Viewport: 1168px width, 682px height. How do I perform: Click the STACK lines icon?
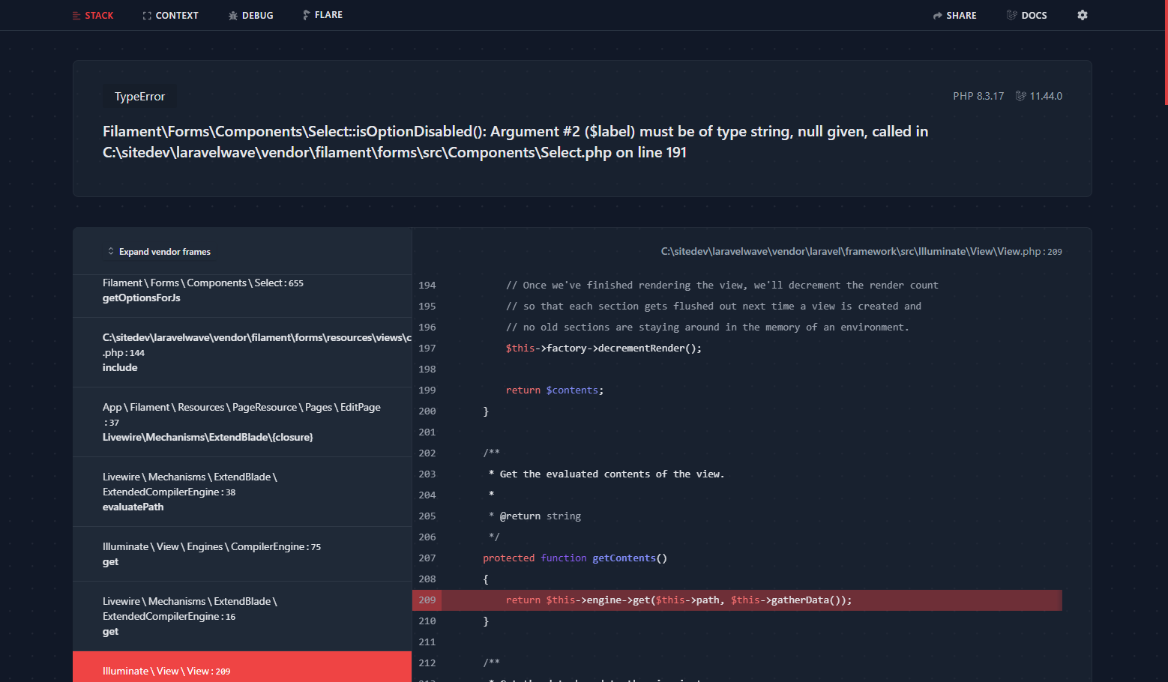click(x=76, y=16)
